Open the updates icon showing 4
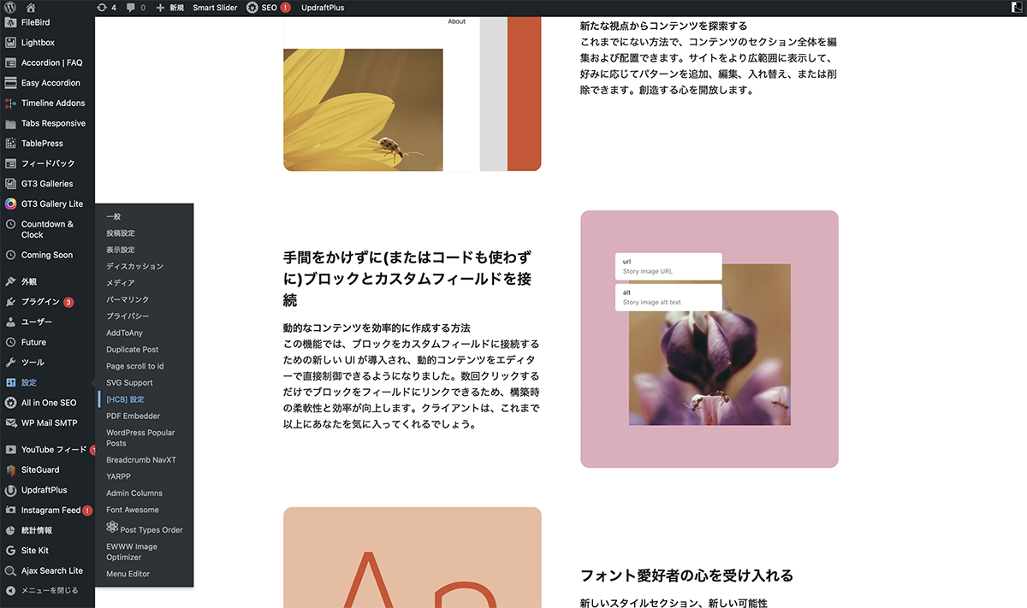 click(x=107, y=8)
